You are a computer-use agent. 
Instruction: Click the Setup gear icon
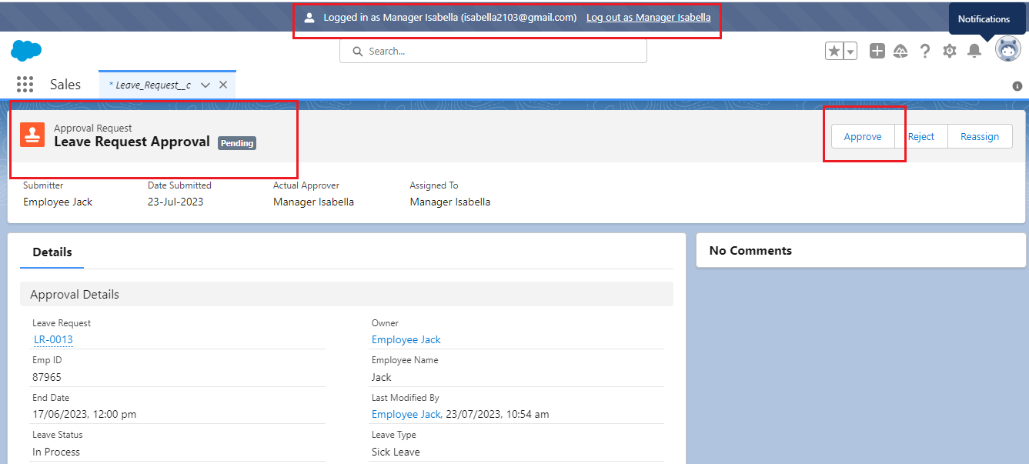[949, 50]
